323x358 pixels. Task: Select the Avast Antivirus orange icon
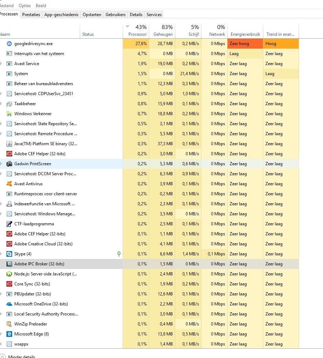[x=9, y=184]
